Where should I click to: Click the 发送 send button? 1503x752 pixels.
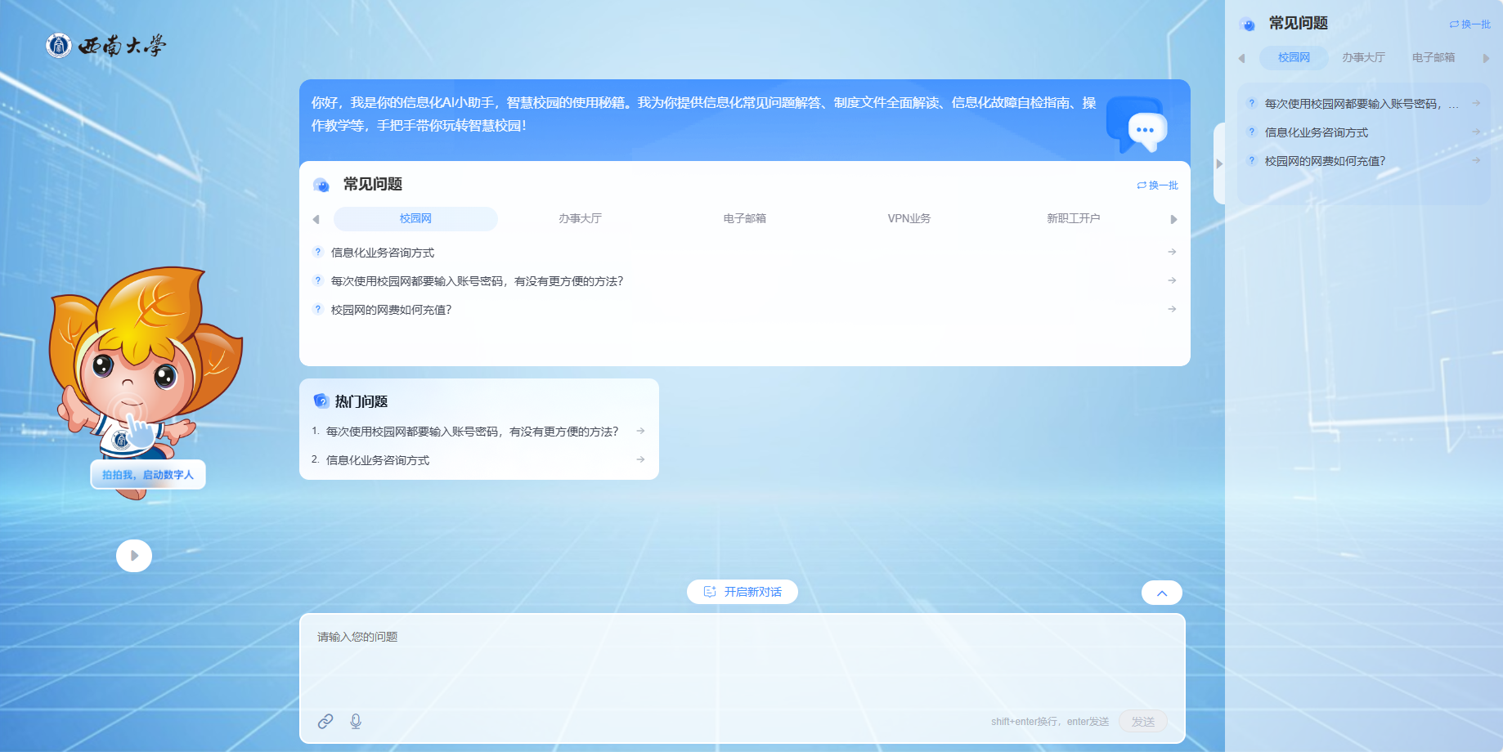(1143, 722)
